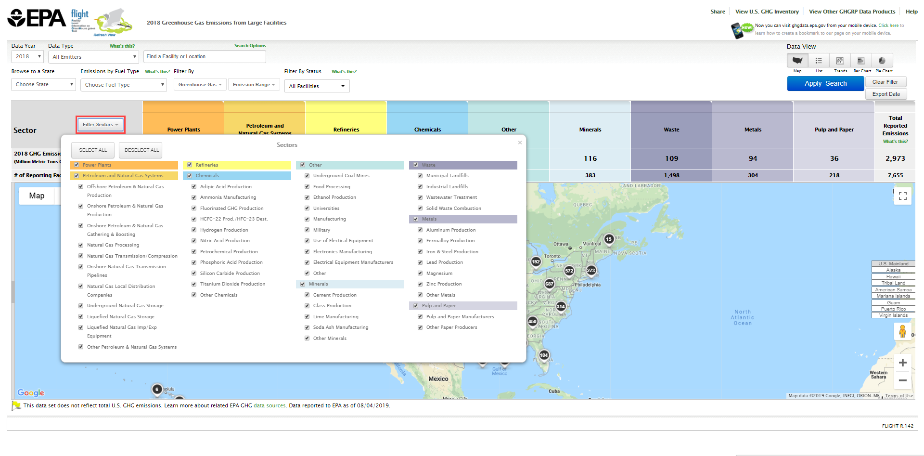Click map cluster marker 192

pos(536,262)
